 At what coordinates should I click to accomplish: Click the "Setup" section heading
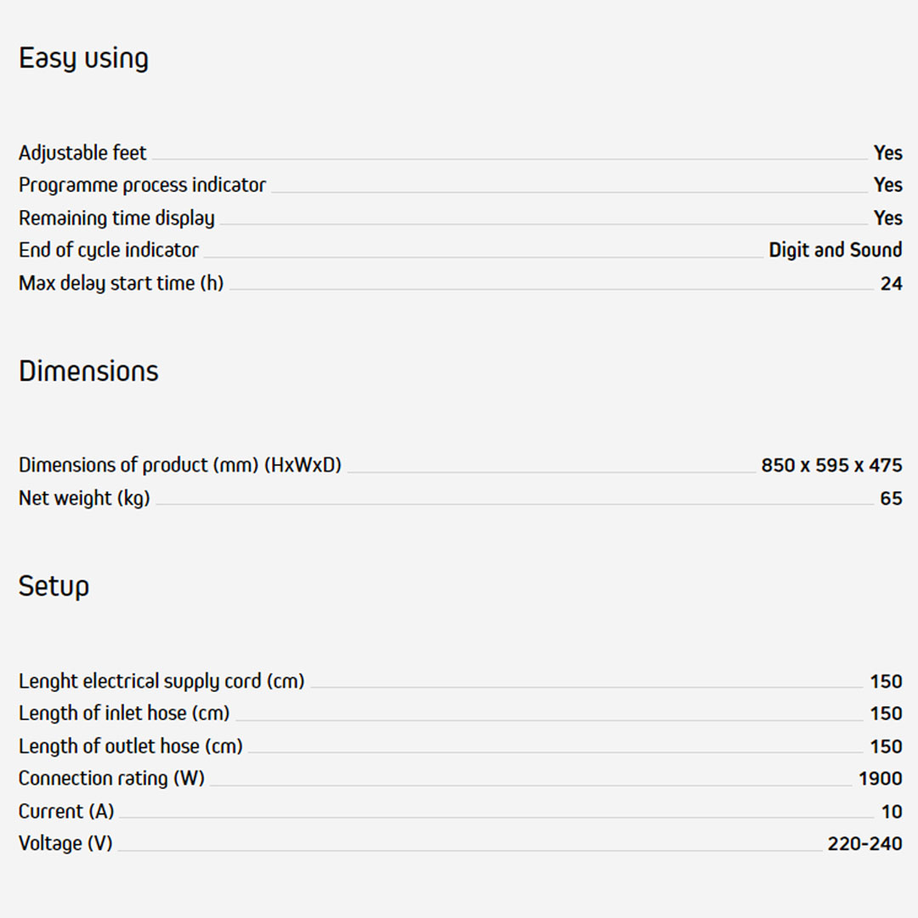coord(54,586)
